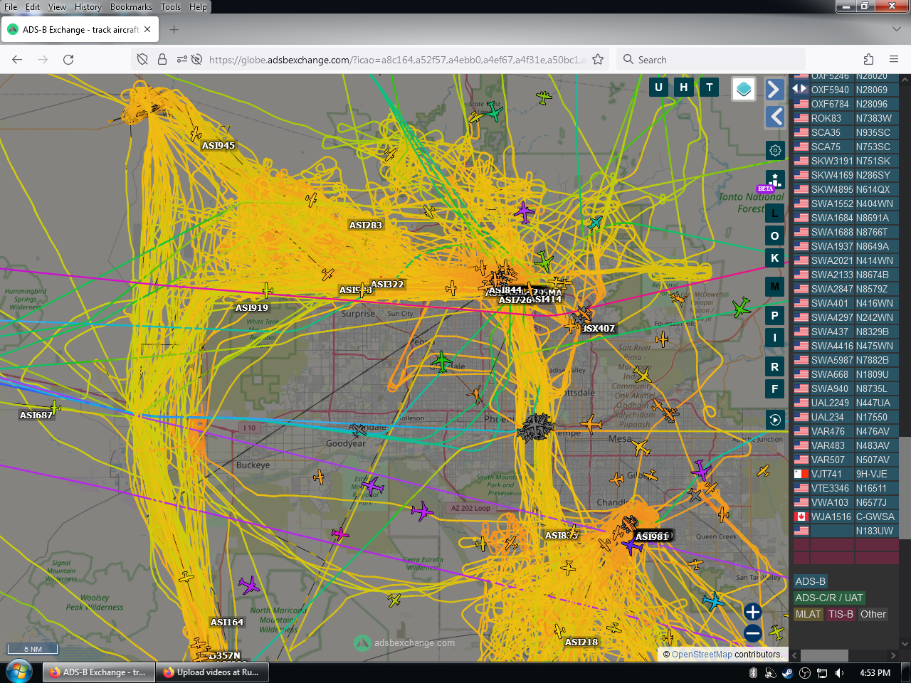Toggle the H map button

[x=684, y=88]
